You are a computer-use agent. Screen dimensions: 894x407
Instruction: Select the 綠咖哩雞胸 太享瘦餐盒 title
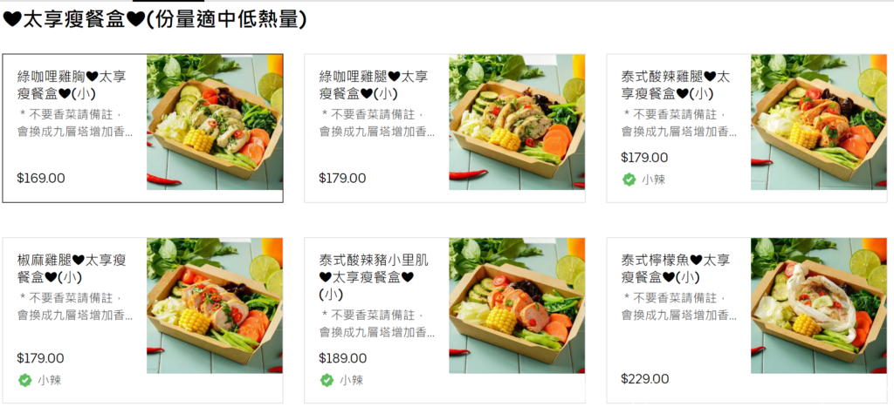[72, 85]
